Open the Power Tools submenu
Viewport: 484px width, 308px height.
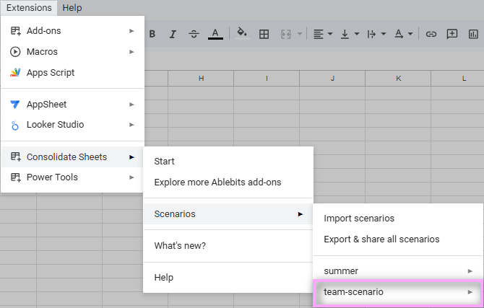tap(72, 177)
